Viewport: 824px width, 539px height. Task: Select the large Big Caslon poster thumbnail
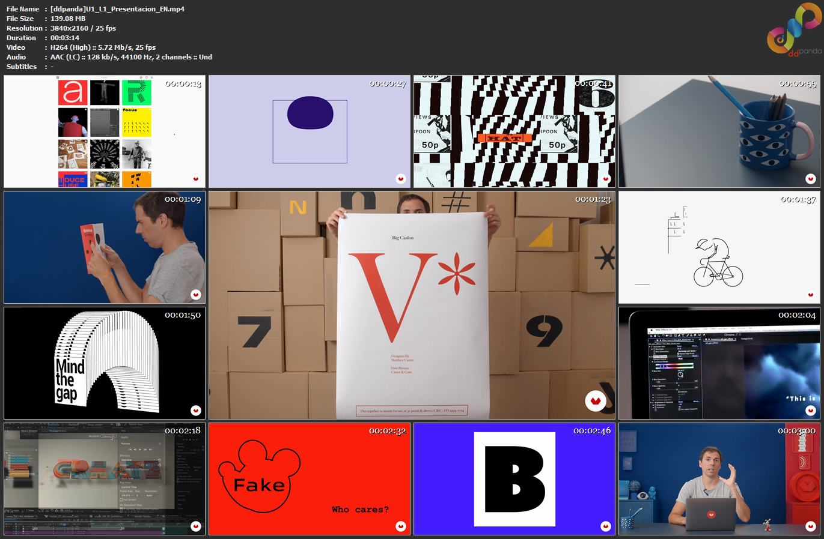click(412, 305)
